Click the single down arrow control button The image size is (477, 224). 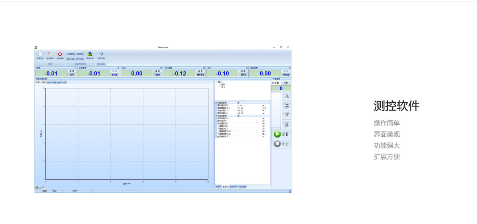click(286, 115)
